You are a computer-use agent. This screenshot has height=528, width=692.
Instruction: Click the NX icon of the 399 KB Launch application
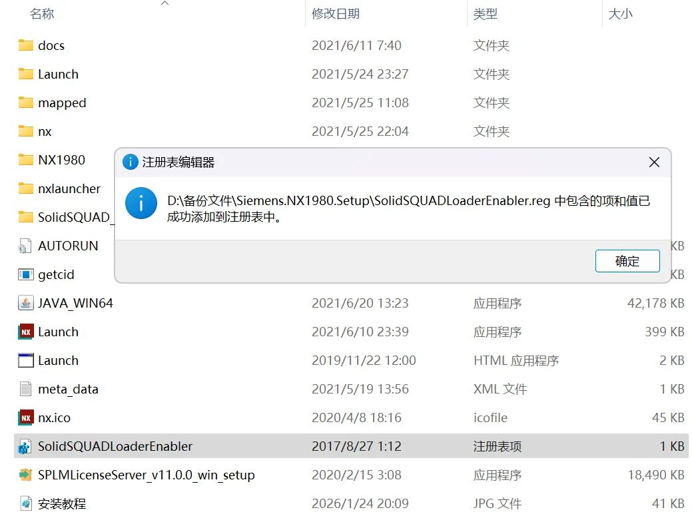click(25, 332)
